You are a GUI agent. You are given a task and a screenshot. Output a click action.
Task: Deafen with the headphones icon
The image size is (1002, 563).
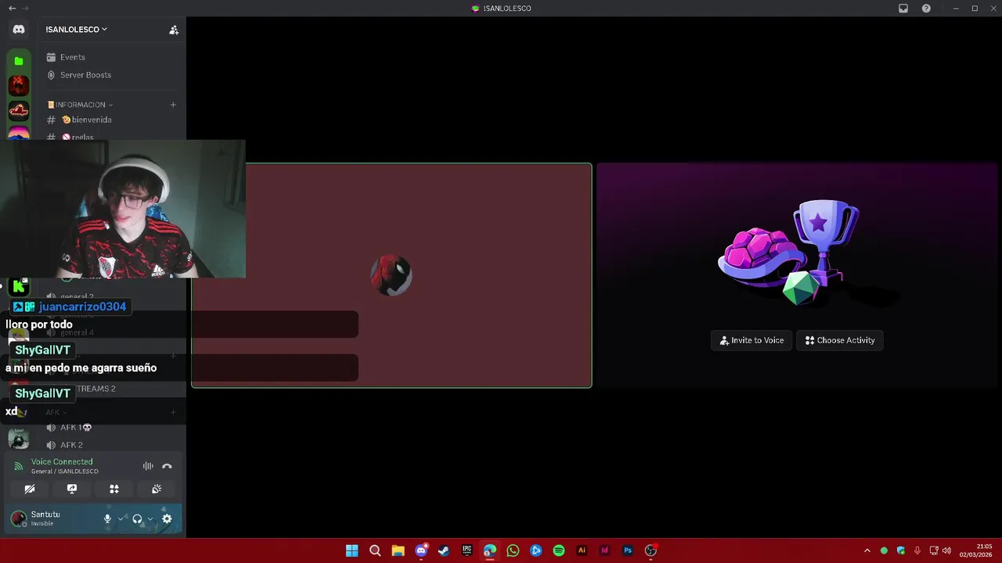(x=137, y=518)
